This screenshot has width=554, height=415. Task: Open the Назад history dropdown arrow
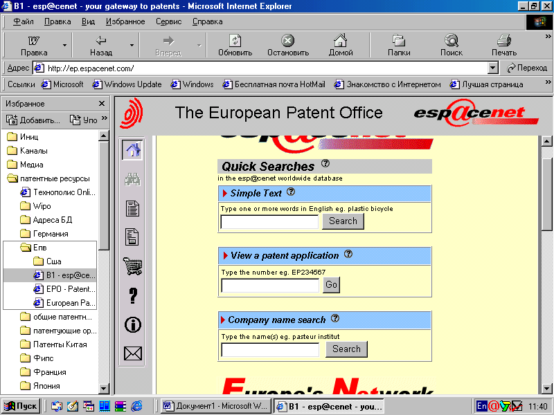[132, 45]
